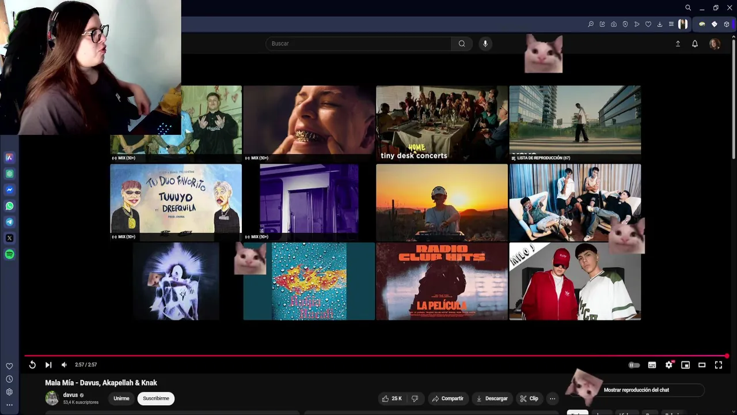737x415 pixels.
Task: Click the Descargar download button
Action: pyautogui.click(x=492, y=398)
